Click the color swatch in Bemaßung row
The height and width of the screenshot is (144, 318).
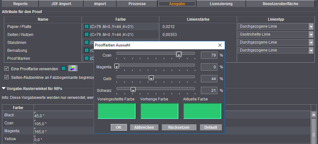point(87,50)
